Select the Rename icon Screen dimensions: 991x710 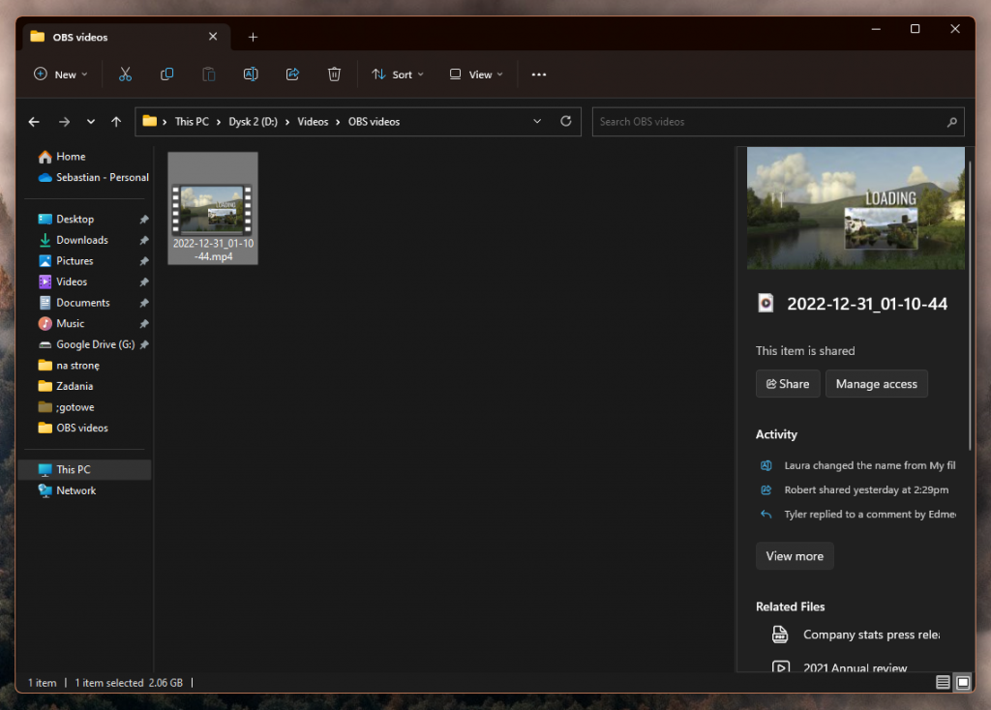251,74
